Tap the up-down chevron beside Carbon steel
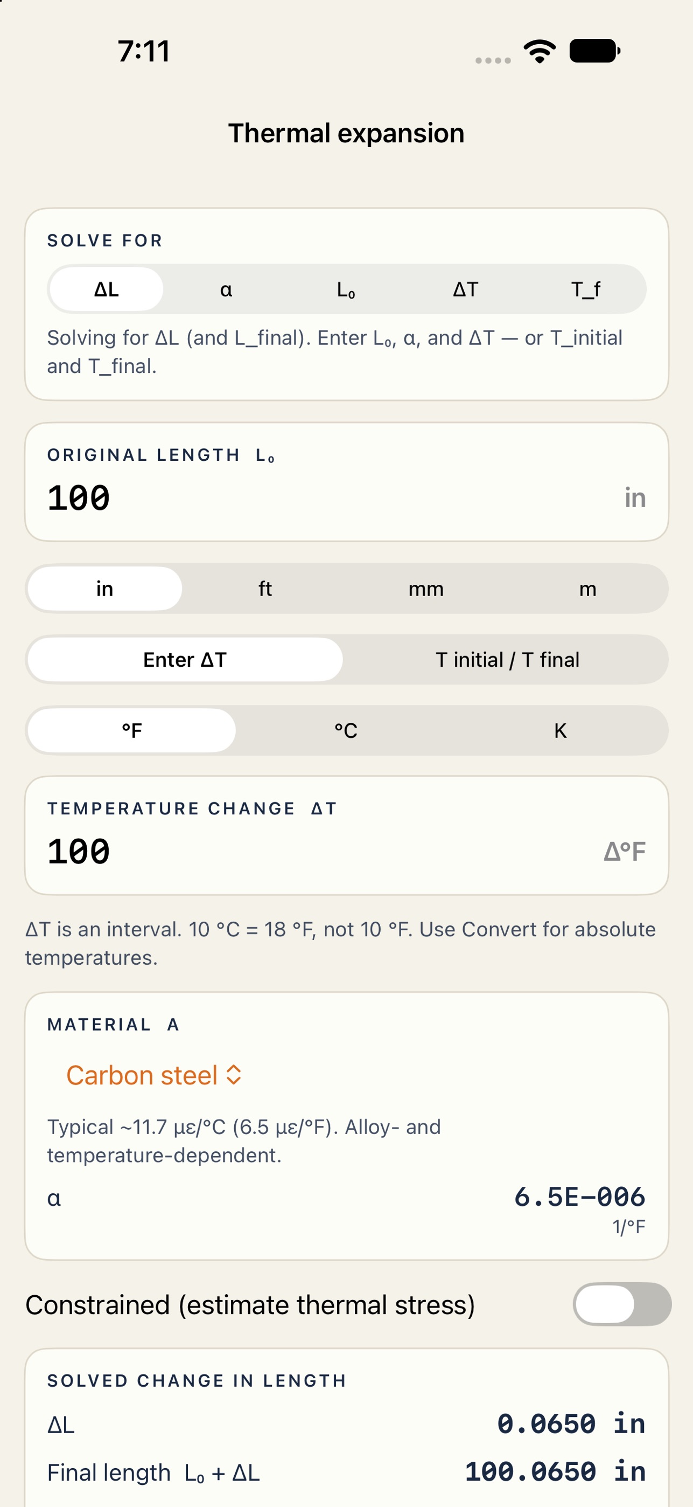This screenshot has height=1507, width=693. pyautogui.click(x=234, y=1075)
